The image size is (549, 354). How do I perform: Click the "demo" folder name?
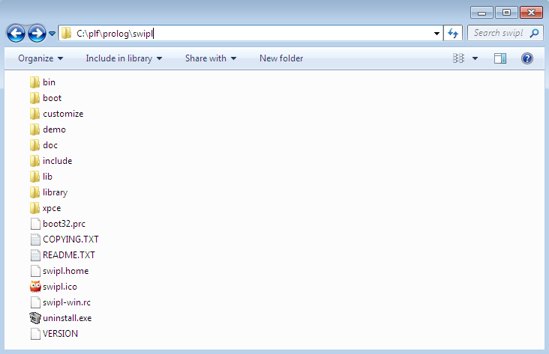click(x=54, y=129)
